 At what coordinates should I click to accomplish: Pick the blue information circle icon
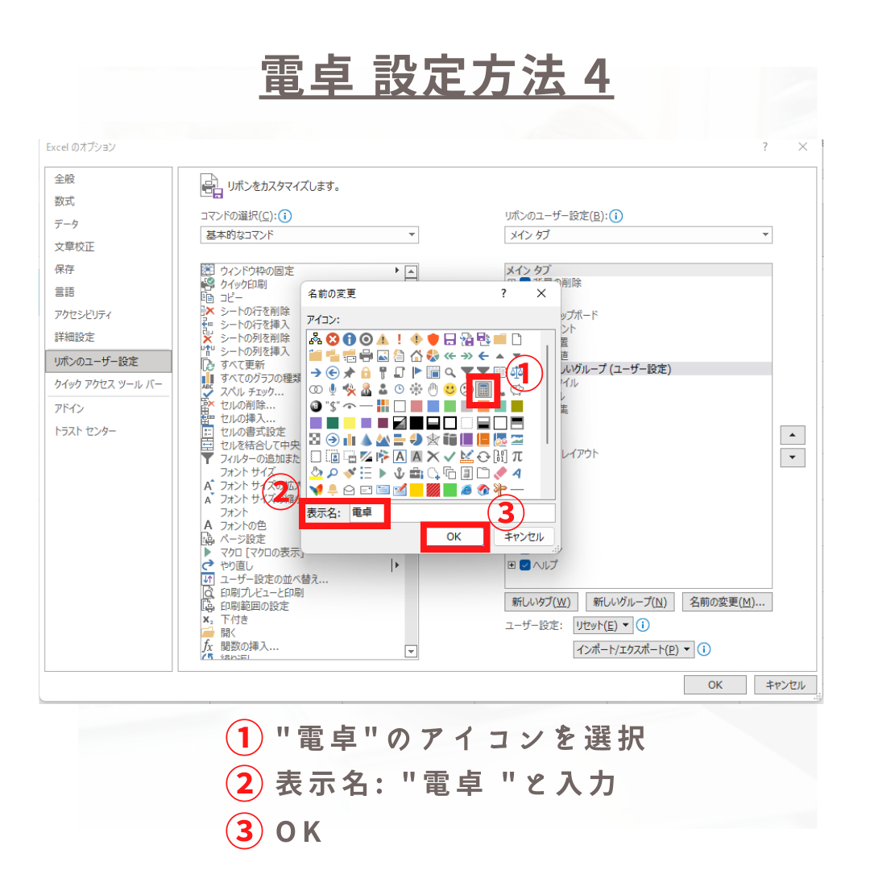pos(349,340)
